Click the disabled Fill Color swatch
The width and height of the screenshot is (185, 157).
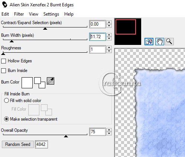click(x=34, y=110)
